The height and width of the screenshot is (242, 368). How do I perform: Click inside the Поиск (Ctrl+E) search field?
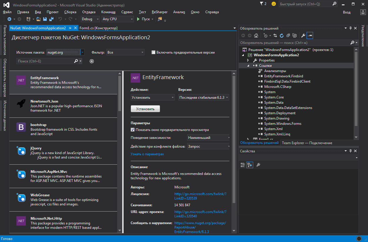point(44,61)
